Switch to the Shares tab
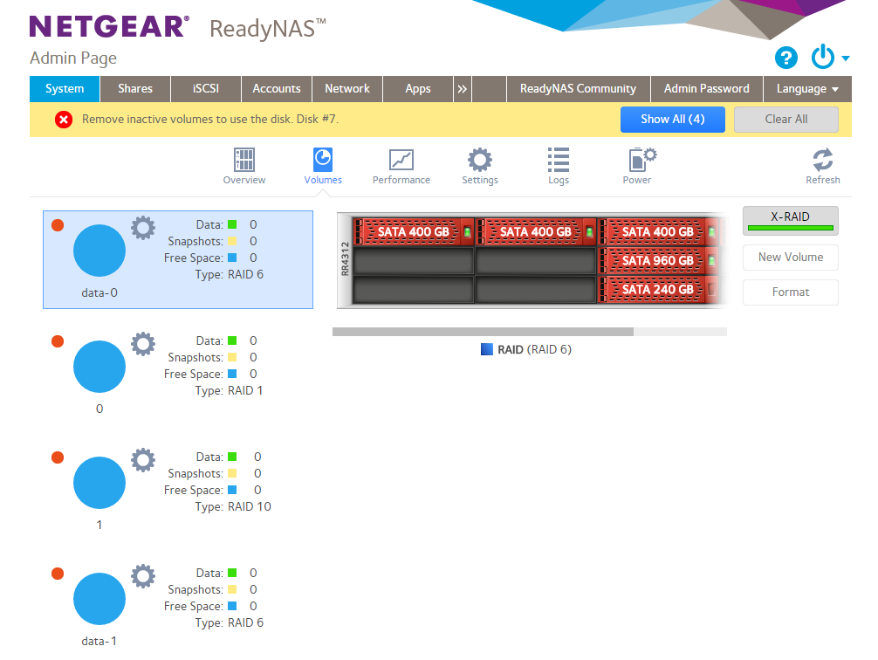The width and height of the screenshot is (878, 660). point(135,88)
